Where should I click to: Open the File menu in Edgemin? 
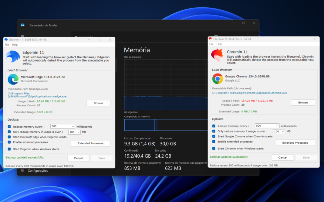7,45
